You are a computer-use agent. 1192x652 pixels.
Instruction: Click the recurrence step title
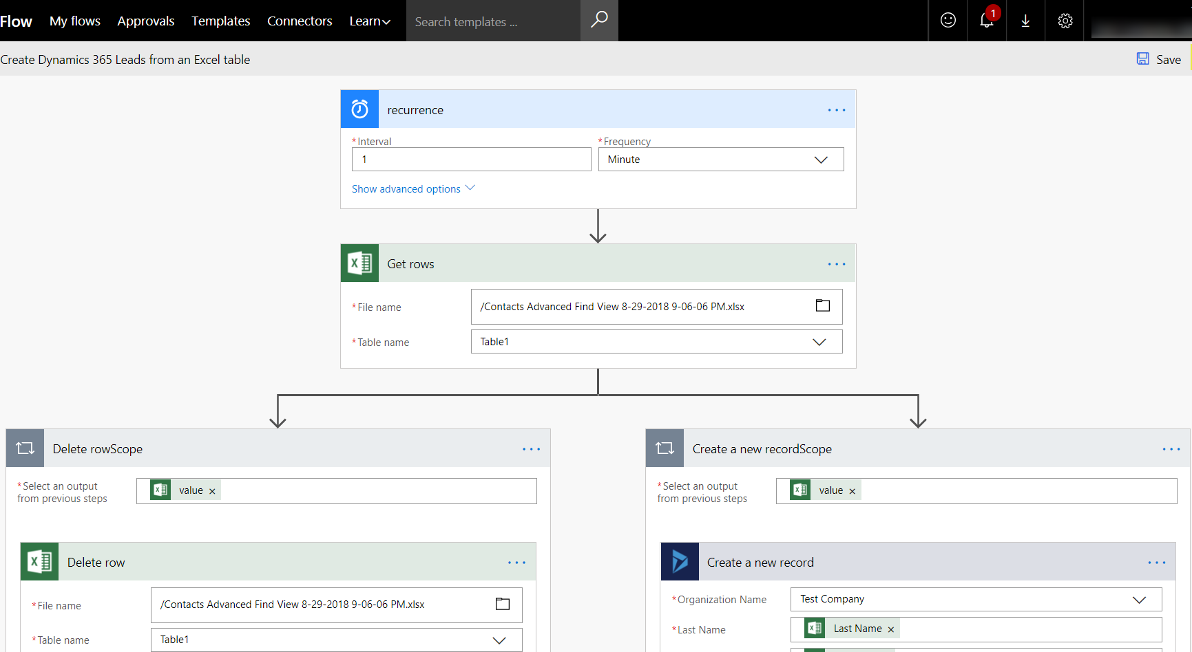click(415, 110)
